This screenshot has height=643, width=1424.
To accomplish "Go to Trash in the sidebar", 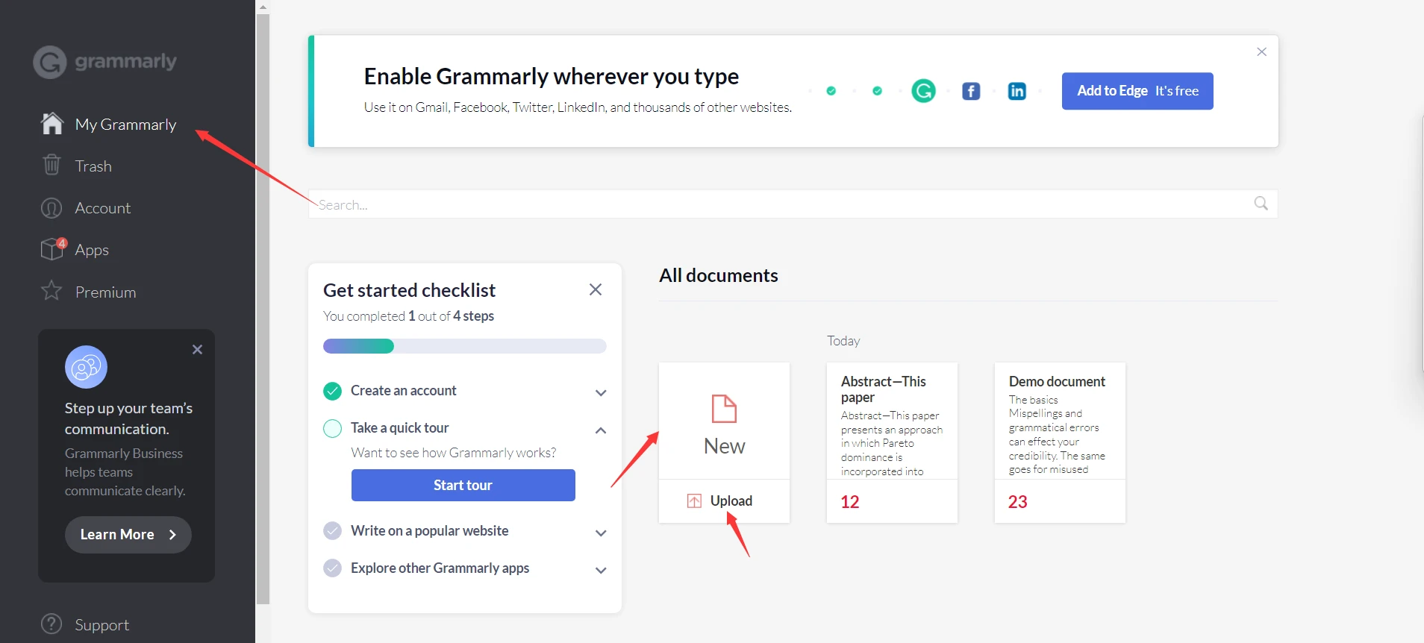I will tap(93, 166).
